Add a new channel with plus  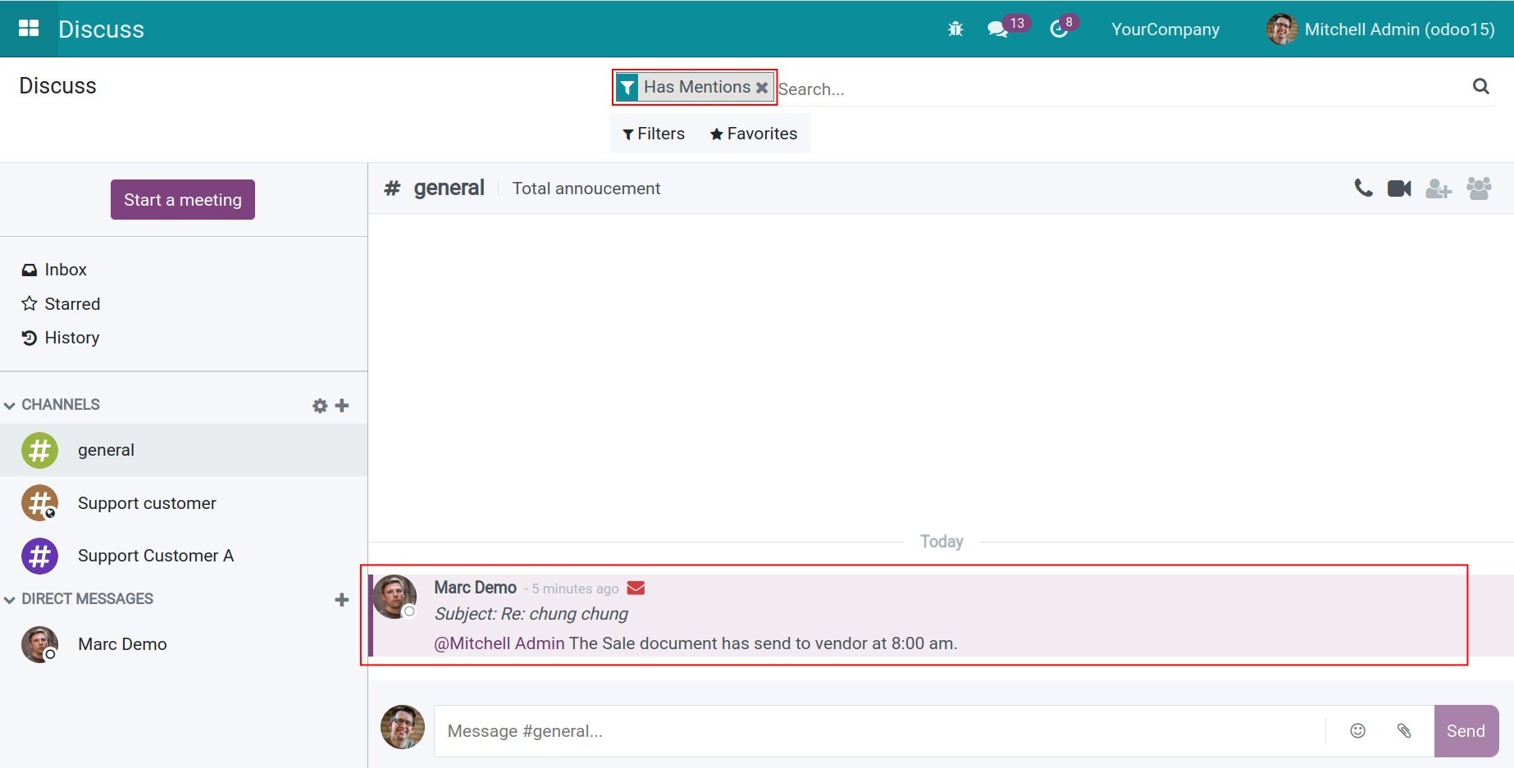342,406
